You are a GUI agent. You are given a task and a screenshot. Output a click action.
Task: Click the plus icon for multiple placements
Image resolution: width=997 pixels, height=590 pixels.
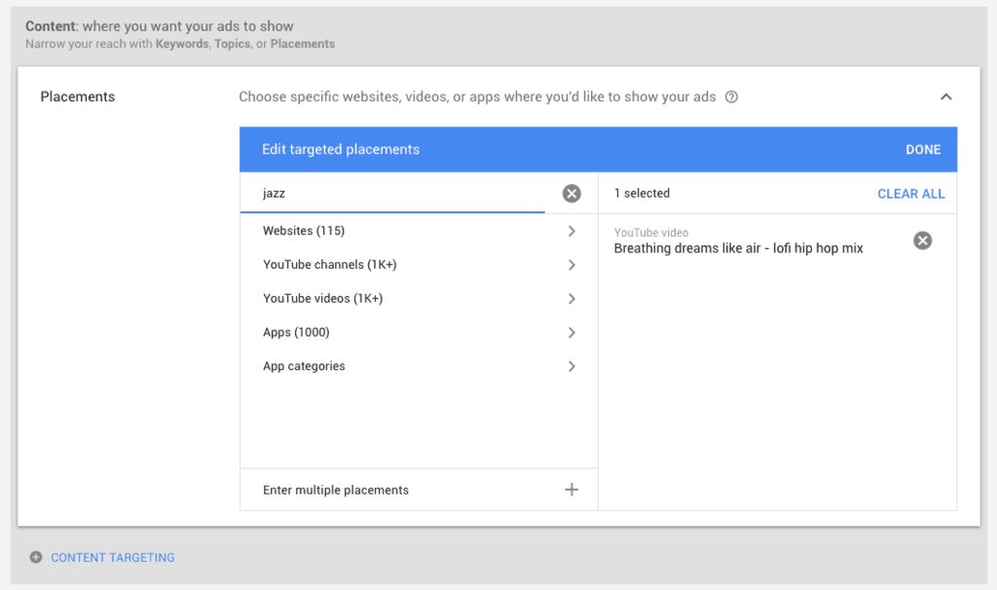click(572, 490)
